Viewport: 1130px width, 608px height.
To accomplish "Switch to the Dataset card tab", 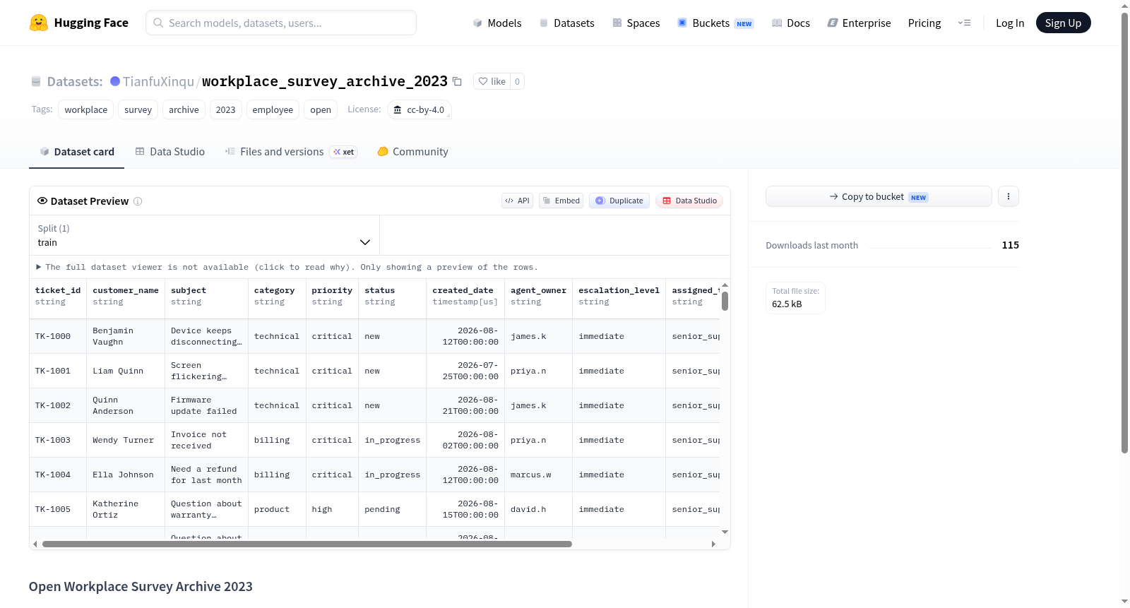I will tap(76, 152).
